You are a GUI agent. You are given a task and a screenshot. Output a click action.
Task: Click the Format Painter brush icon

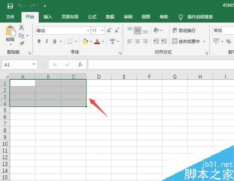pyautogui.click(x=22, y=44)
